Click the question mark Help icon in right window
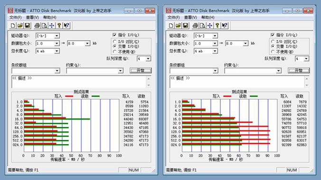This screenshot has width=321, height=180. point(217,26)
